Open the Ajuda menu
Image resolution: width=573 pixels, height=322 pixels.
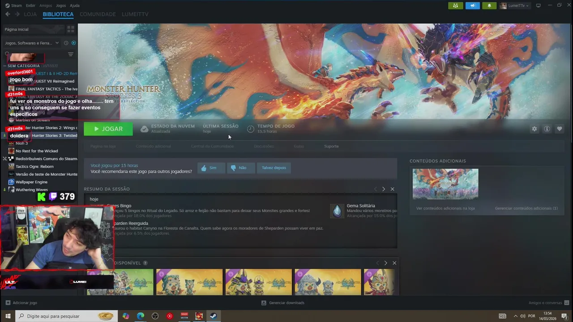[75, 5]
